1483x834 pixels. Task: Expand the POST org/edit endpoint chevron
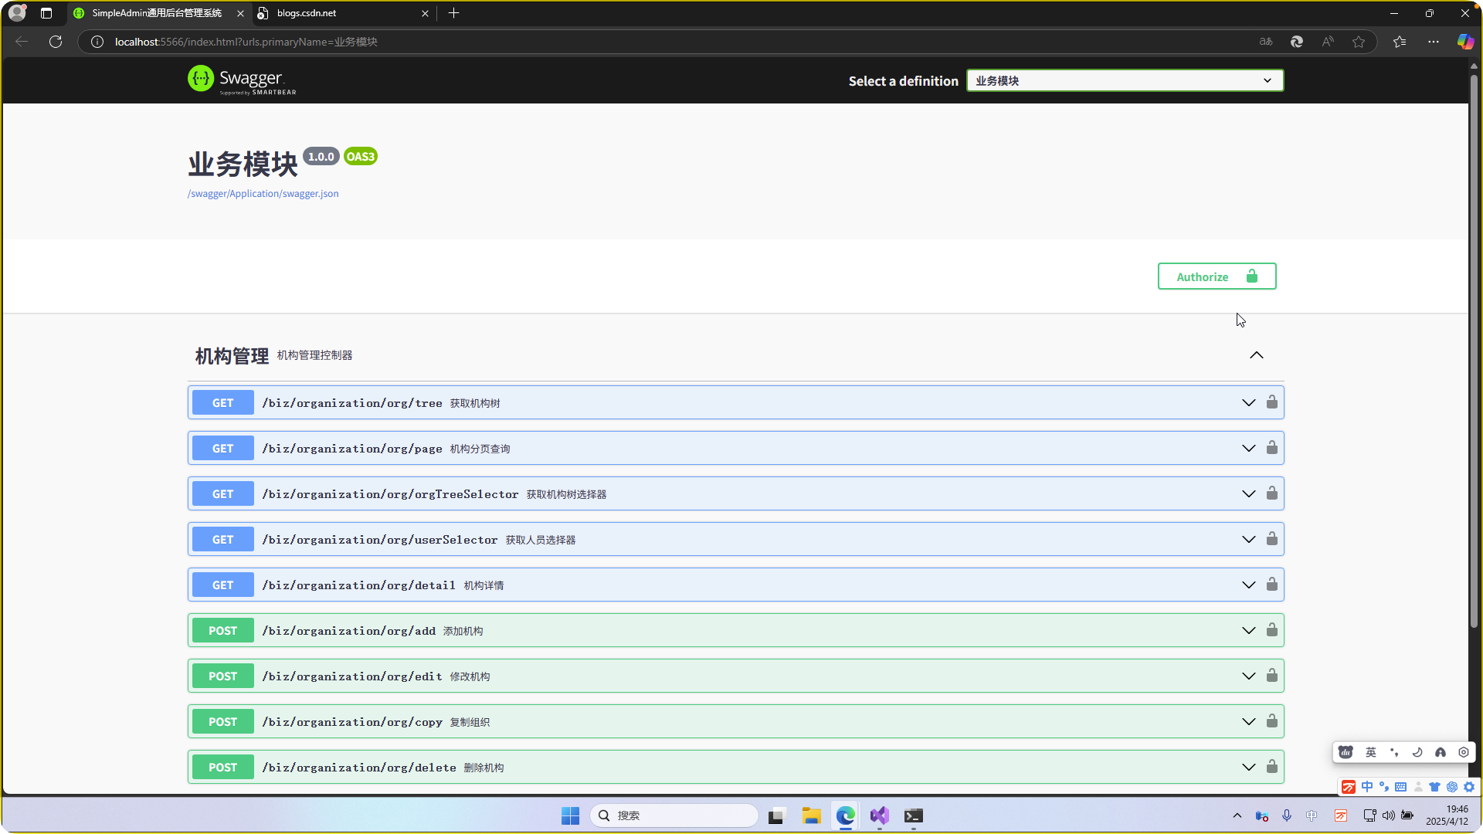1248,676
